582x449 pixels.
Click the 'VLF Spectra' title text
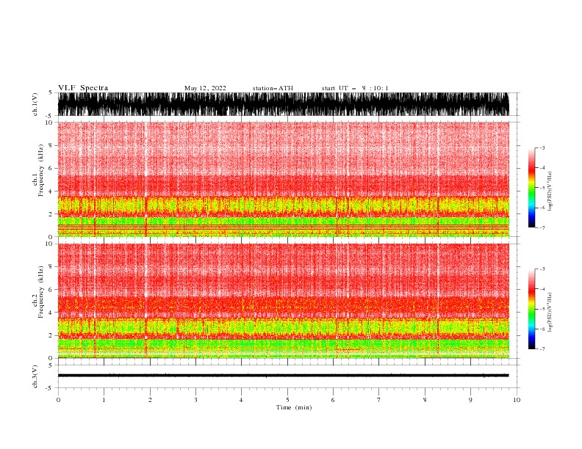(x=83, y=88)
